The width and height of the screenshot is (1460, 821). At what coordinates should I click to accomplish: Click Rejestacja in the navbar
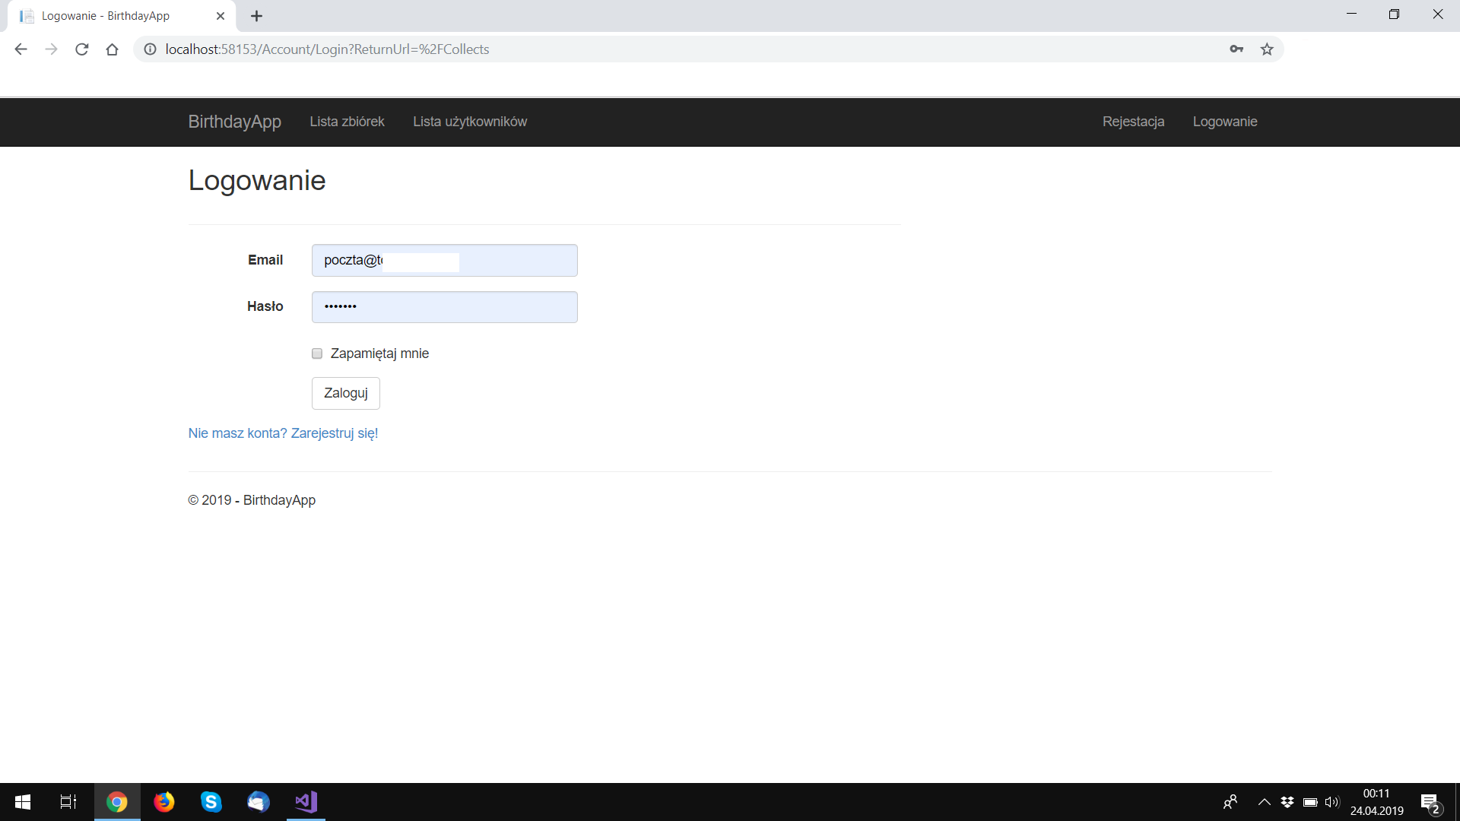(1133, 122)
